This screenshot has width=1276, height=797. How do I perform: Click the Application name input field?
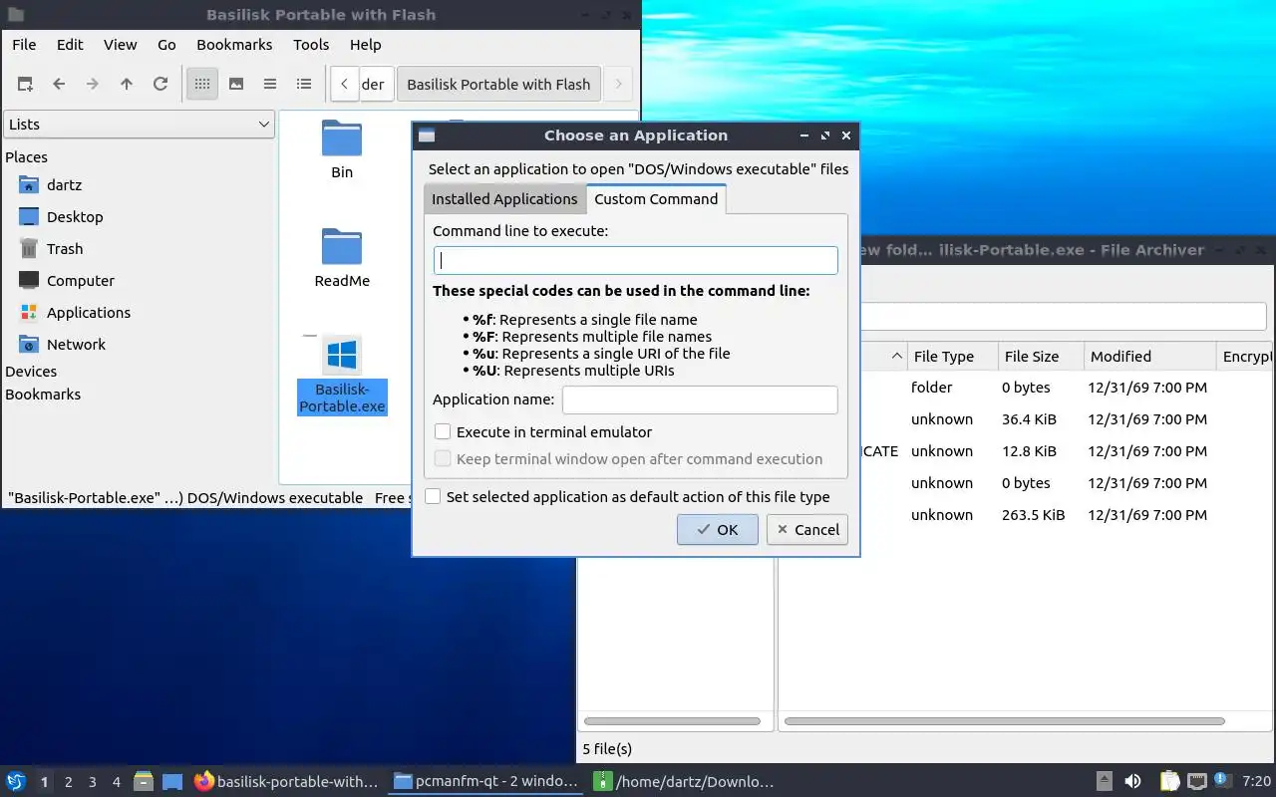700,400
